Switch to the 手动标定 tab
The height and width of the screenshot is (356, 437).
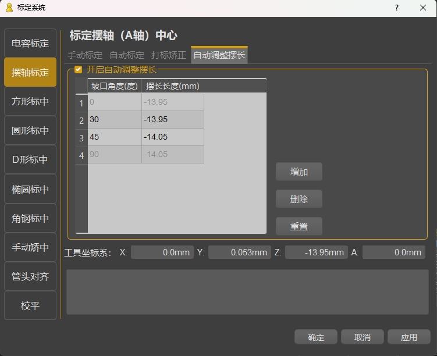(85, 55)
